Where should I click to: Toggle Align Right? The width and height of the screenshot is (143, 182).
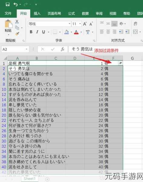tap(114, 32)
